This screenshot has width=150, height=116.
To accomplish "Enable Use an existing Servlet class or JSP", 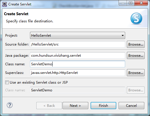I will [x=7, y=82].
